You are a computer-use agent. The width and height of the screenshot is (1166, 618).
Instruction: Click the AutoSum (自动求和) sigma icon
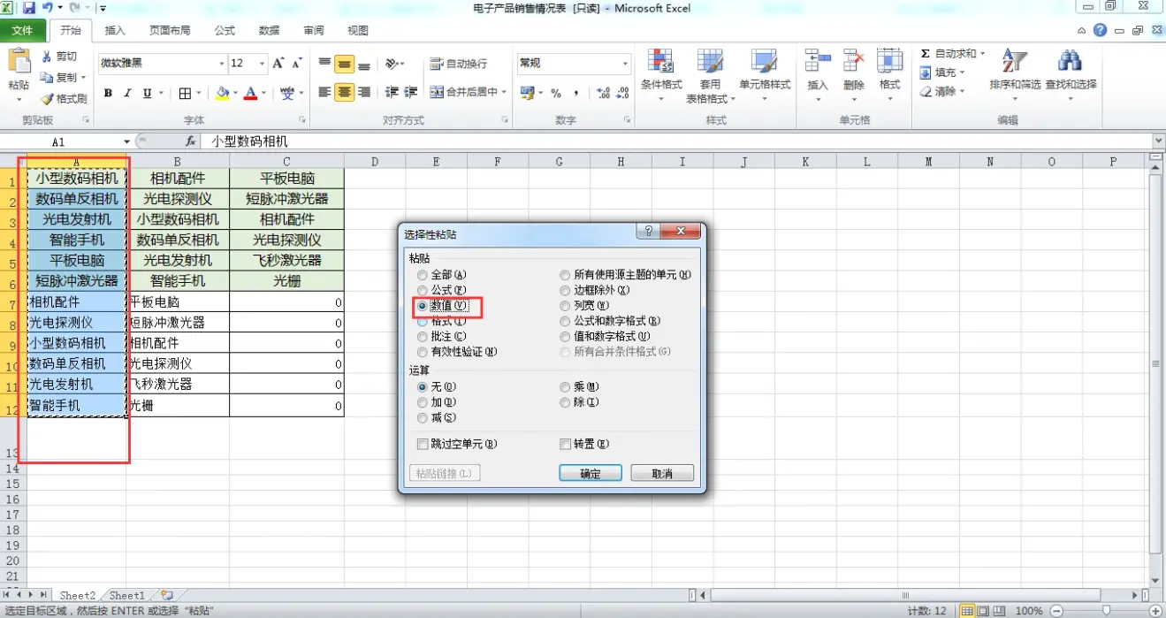point(926,54)
